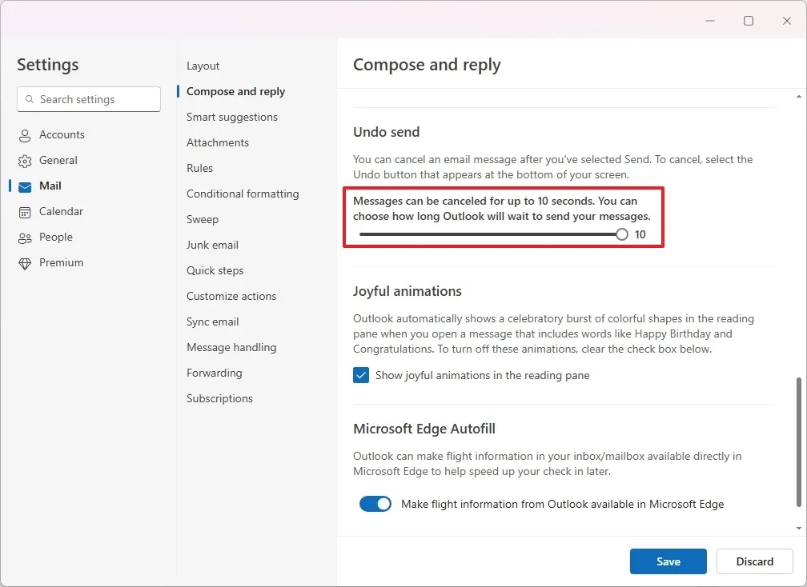Open Smart suggestions settings

(x=232, y=117)
